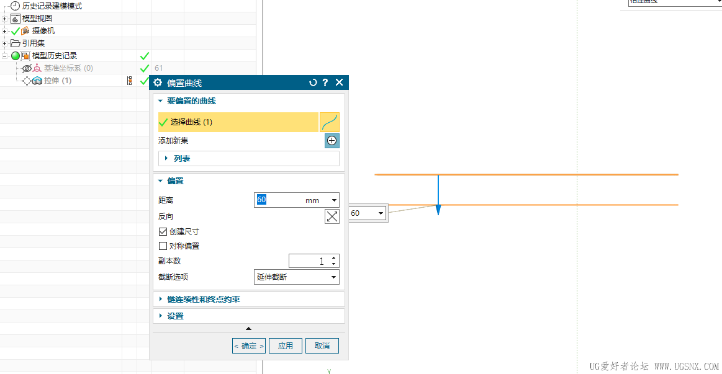This screenshot has height=374, width=722.
Task: Click the status icon in 拉伸 (1) row column
Action: click(x=129, y=81)
